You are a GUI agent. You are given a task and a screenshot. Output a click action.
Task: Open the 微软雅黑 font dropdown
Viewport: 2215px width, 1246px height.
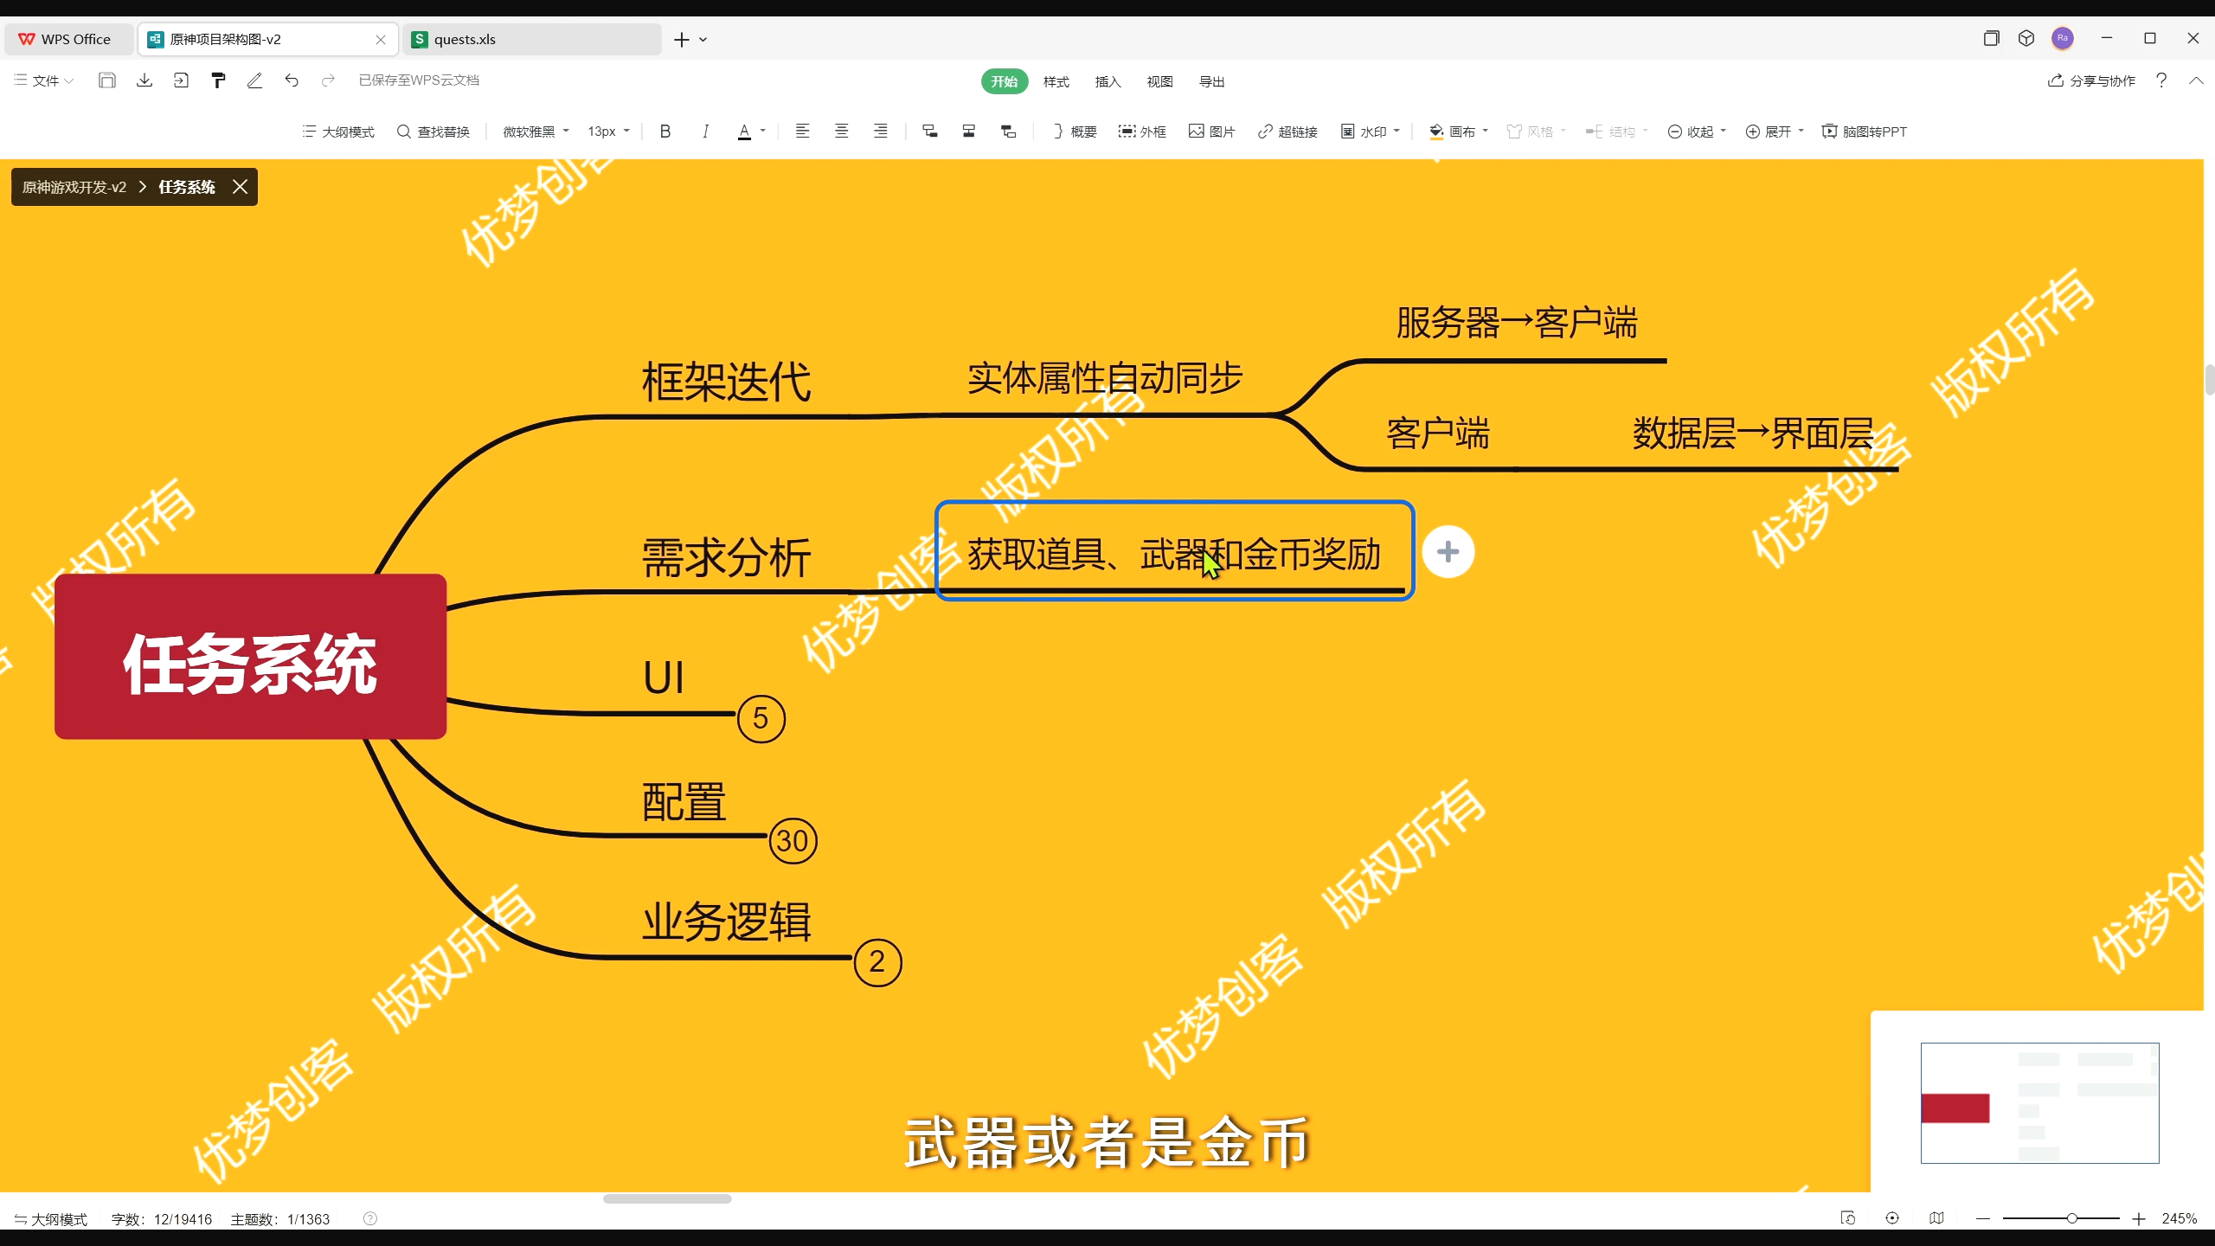pos(536,132)
